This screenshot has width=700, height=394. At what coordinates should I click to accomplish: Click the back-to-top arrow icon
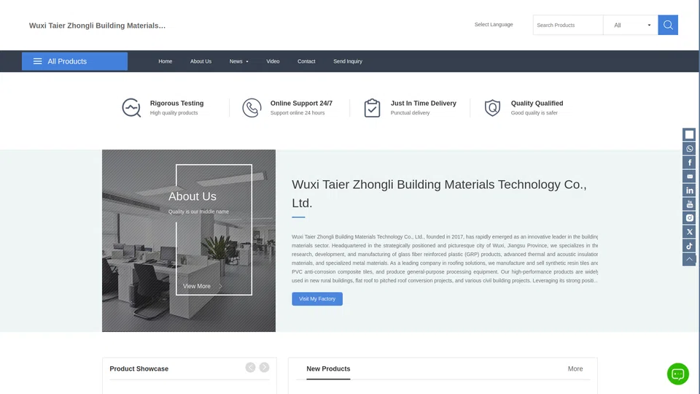pos(689,260)
